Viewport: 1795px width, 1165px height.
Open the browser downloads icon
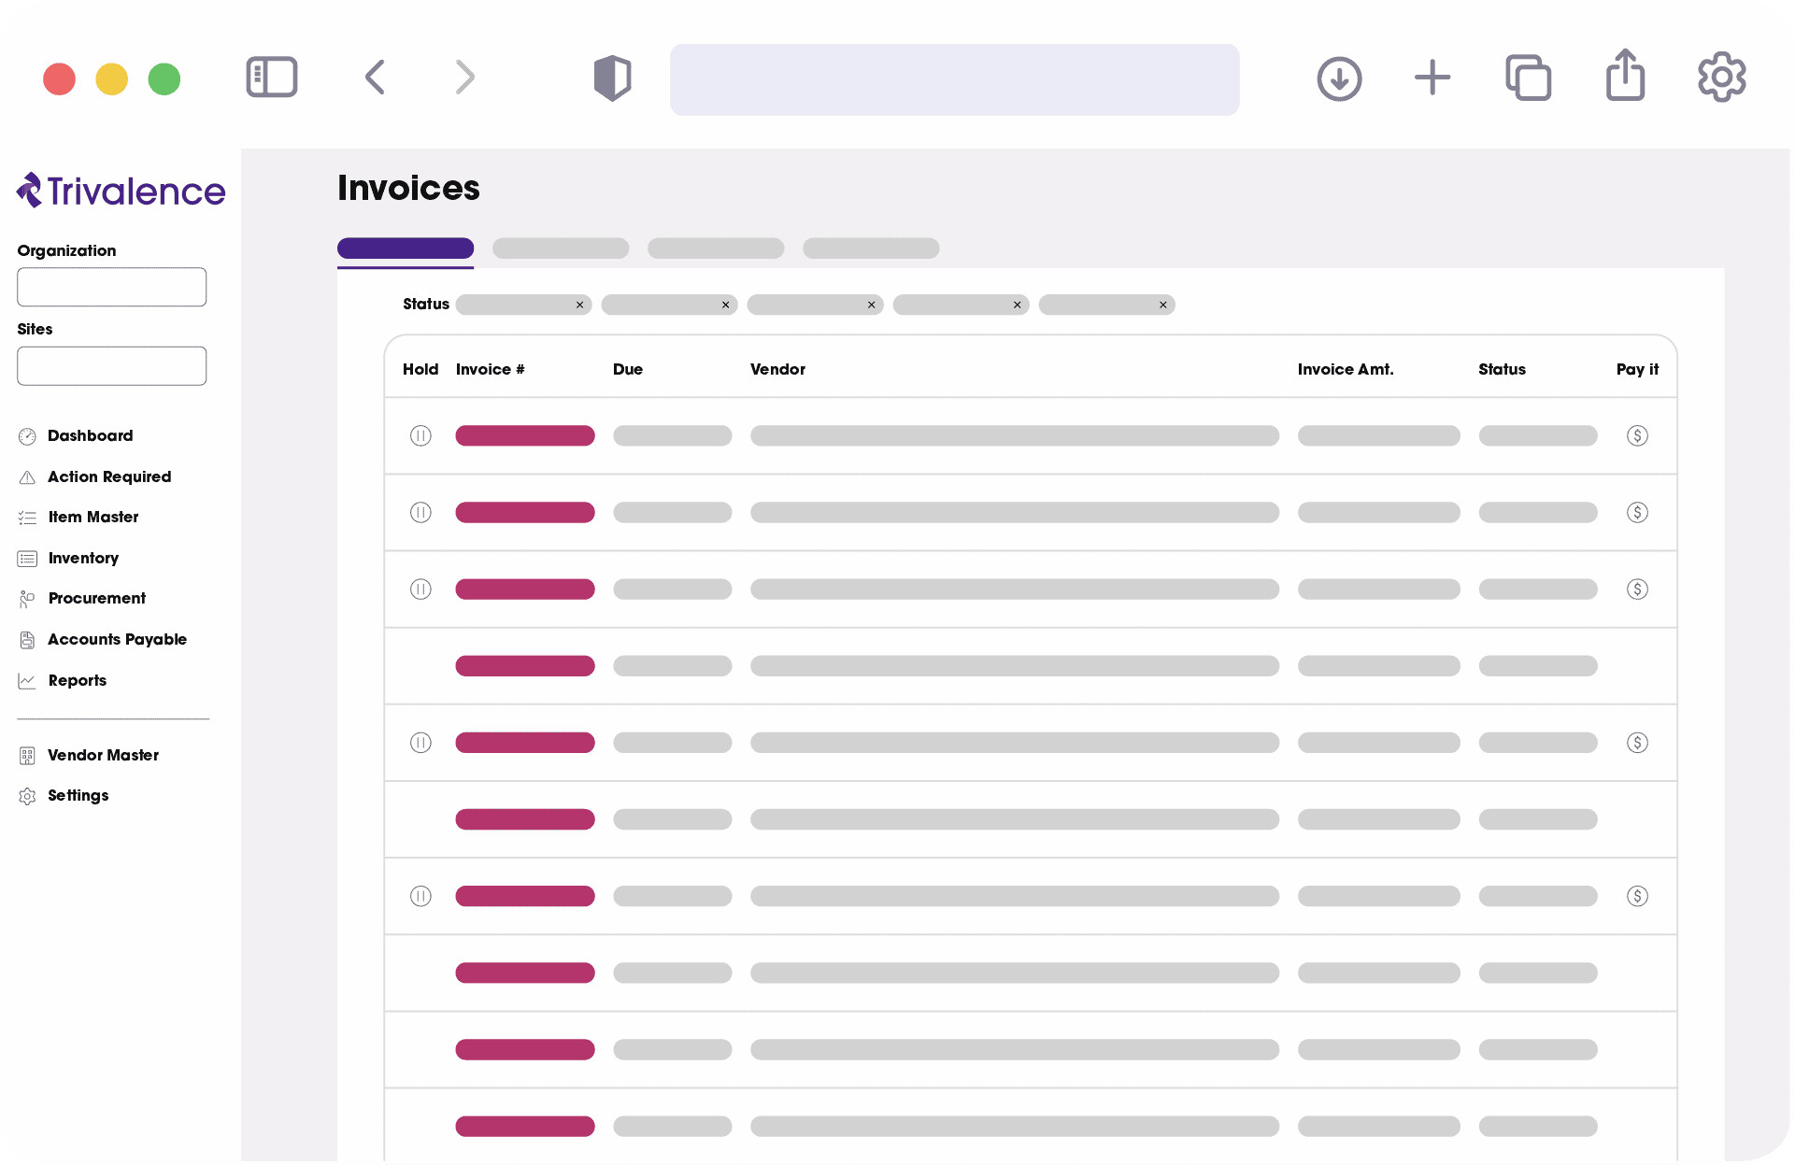(1338, 78)
